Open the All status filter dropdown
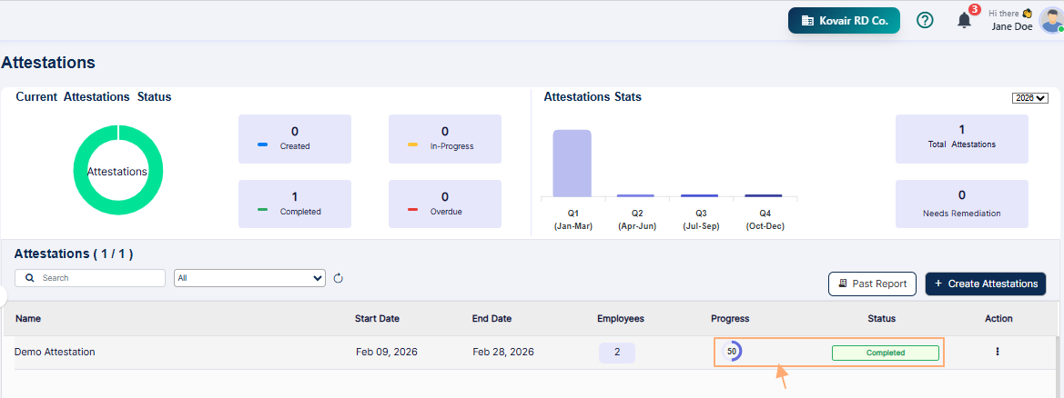This screenshot has width=1064, height=398. point(249,278)
